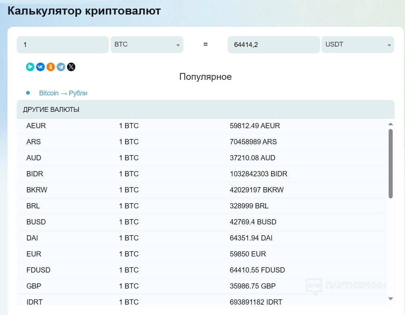The image size is (405, 315).
Task: Click the value 42029197 BKRW
Action: tap(256, 190)
